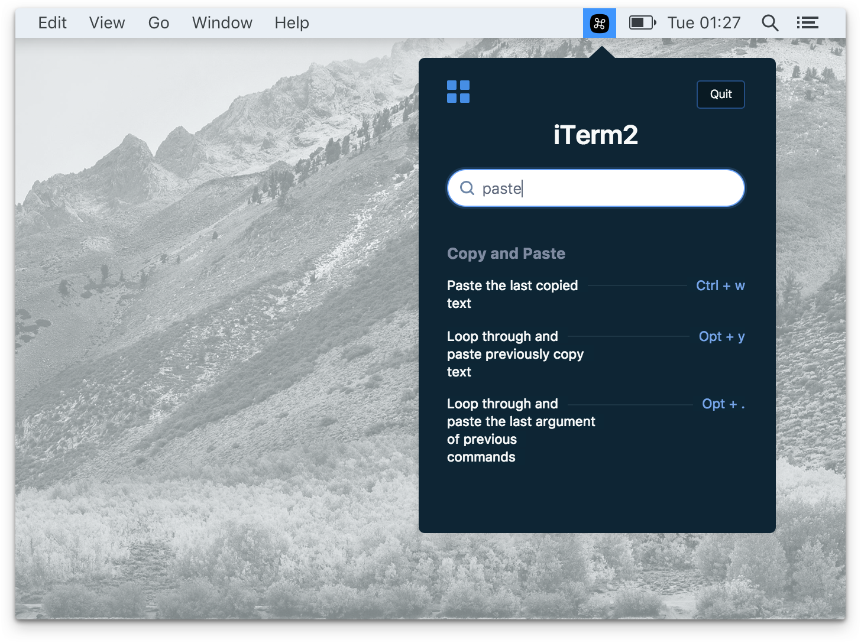The height and width of the screenshot is (643, 861).
Task: Check the battery status icon
Action: pos(643,23)
